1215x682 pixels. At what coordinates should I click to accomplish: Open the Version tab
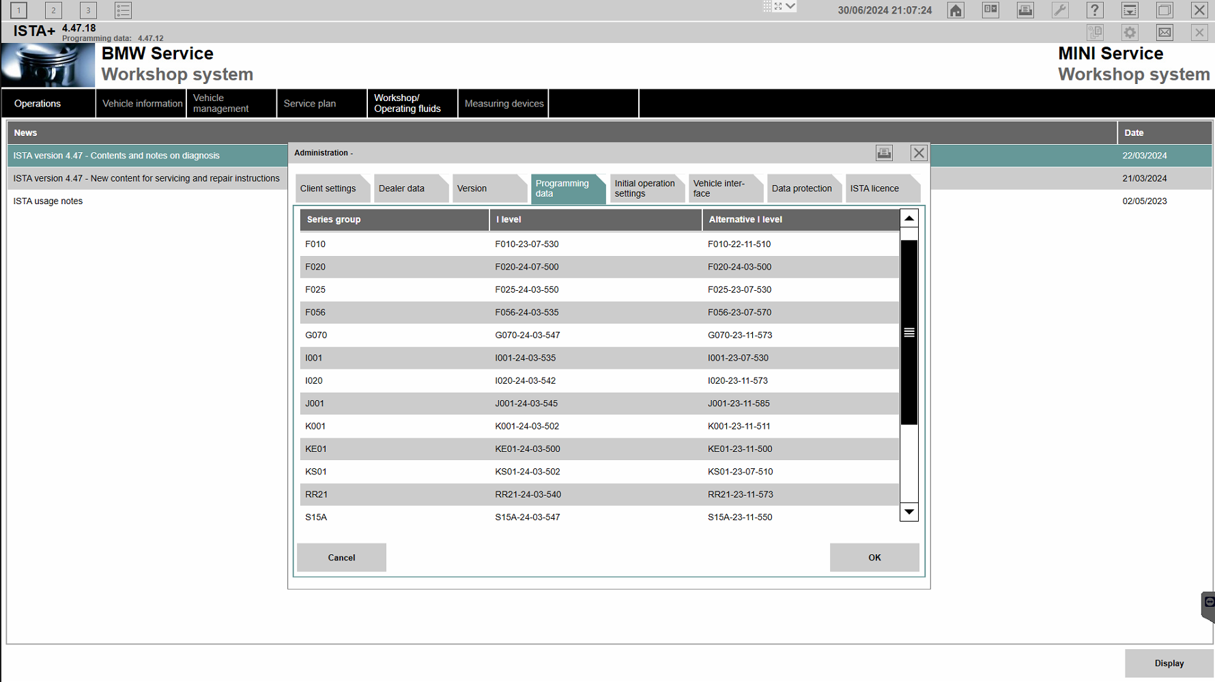point(489,188)
